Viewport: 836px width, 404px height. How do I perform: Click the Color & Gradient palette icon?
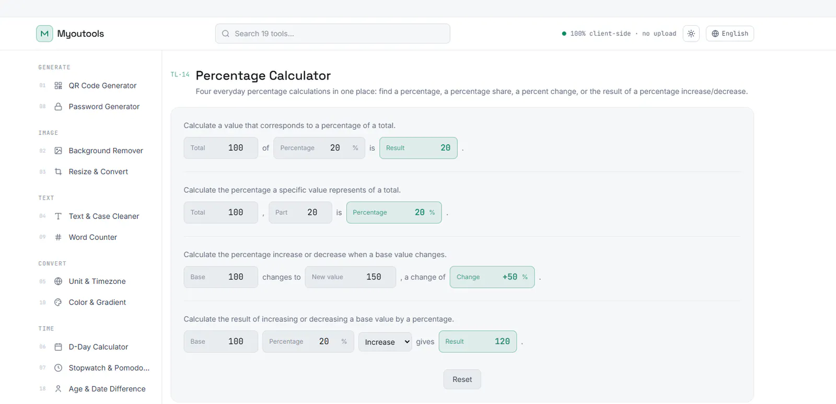(x=59, y=302)
